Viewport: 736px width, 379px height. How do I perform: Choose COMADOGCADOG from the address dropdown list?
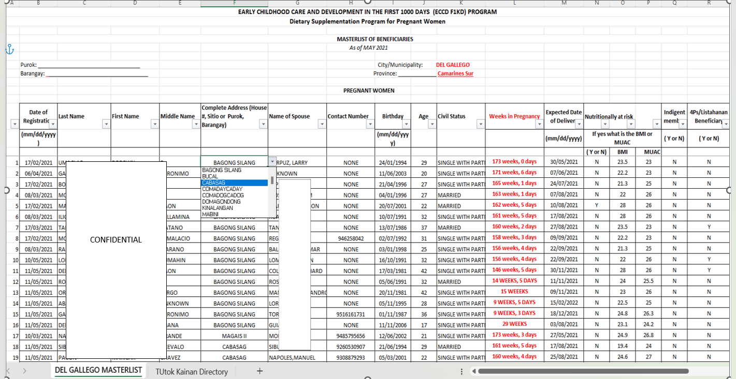click(235, 195)
